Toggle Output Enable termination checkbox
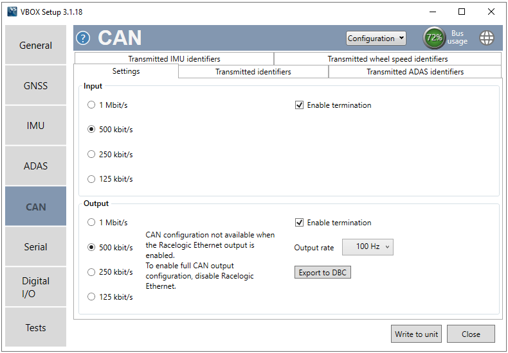The width and height of the screenshot is (508, 353). [x=300, y=223]
